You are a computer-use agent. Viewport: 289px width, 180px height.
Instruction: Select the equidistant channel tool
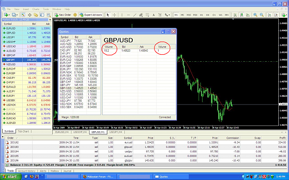point(141,15)
